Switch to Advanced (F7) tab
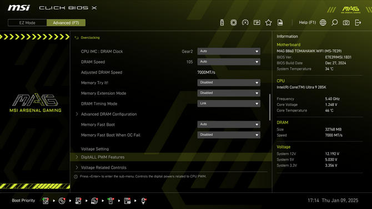 tap(66, 23)
